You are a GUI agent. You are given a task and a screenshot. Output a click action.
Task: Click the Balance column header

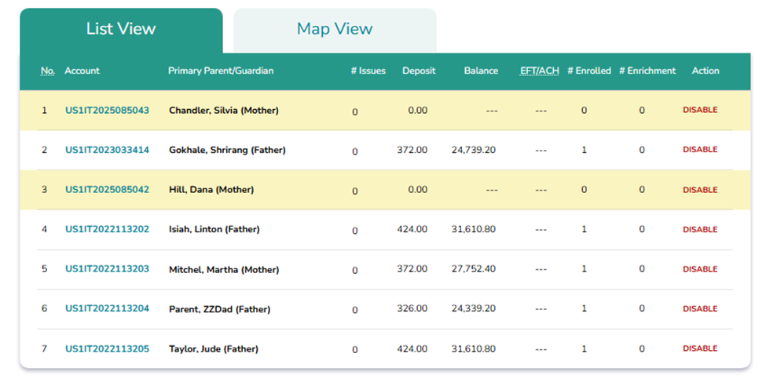pyautogui.click(x=481, y=71)
